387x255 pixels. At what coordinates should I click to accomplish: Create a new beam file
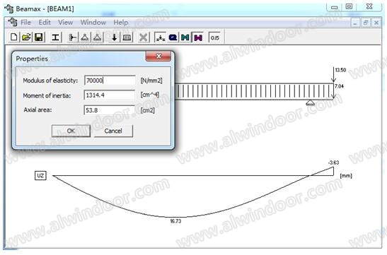[x=14, y=37]
